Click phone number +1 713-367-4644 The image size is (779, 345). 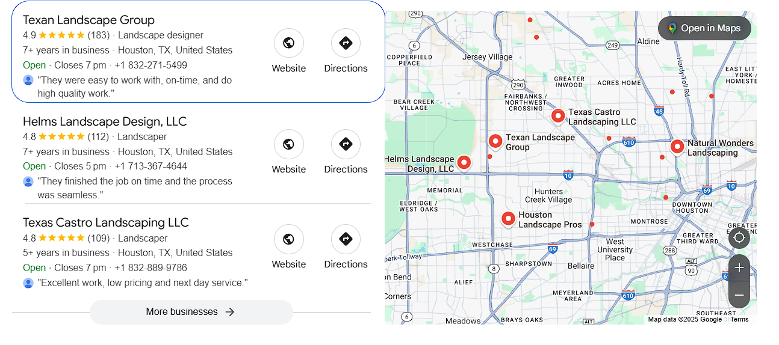pos(151,166)
